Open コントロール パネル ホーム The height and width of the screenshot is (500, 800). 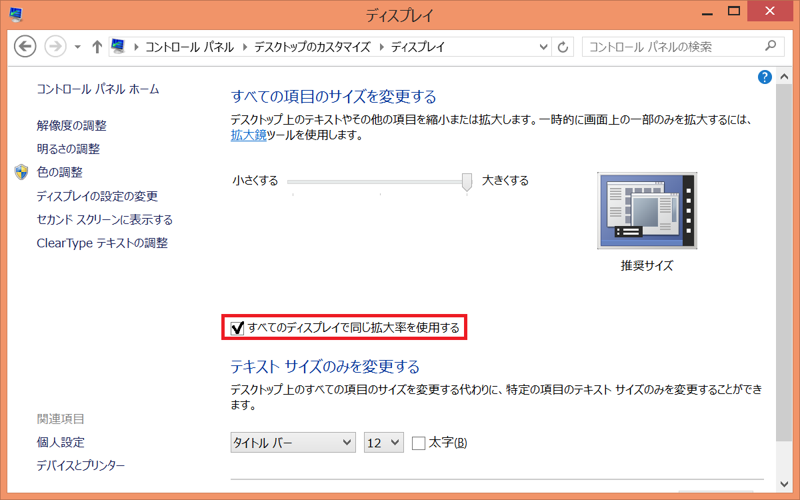click(98, 89)
